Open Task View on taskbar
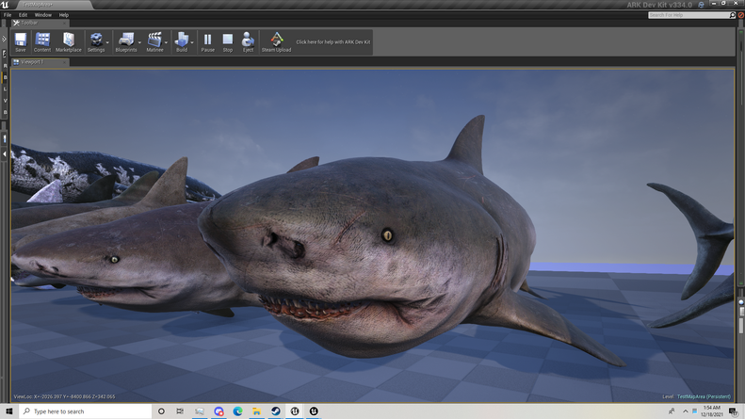This screenshot has height=419, width=745. 180,411
